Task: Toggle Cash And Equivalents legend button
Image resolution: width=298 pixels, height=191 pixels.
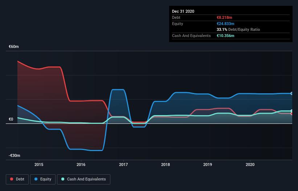Action: pyautogui.click(x=83, y=179)
